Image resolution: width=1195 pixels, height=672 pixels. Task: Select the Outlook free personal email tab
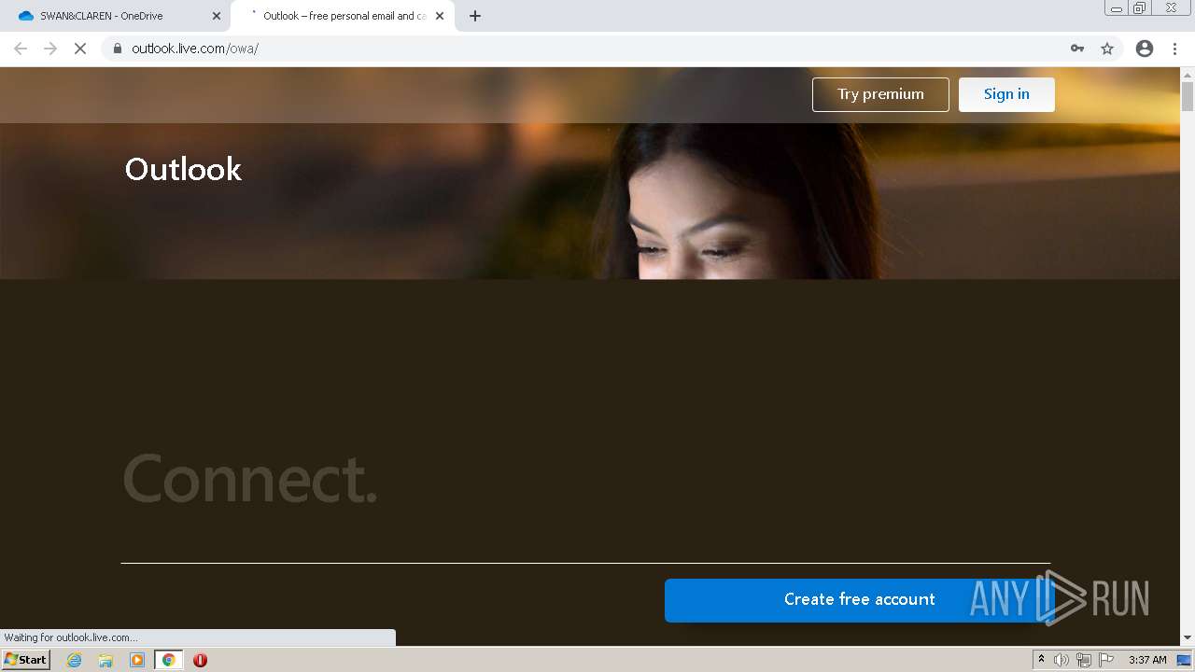(x=341, y=16)
